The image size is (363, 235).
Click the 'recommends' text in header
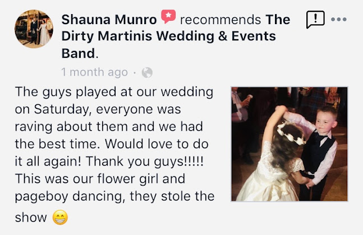point(220,20)
